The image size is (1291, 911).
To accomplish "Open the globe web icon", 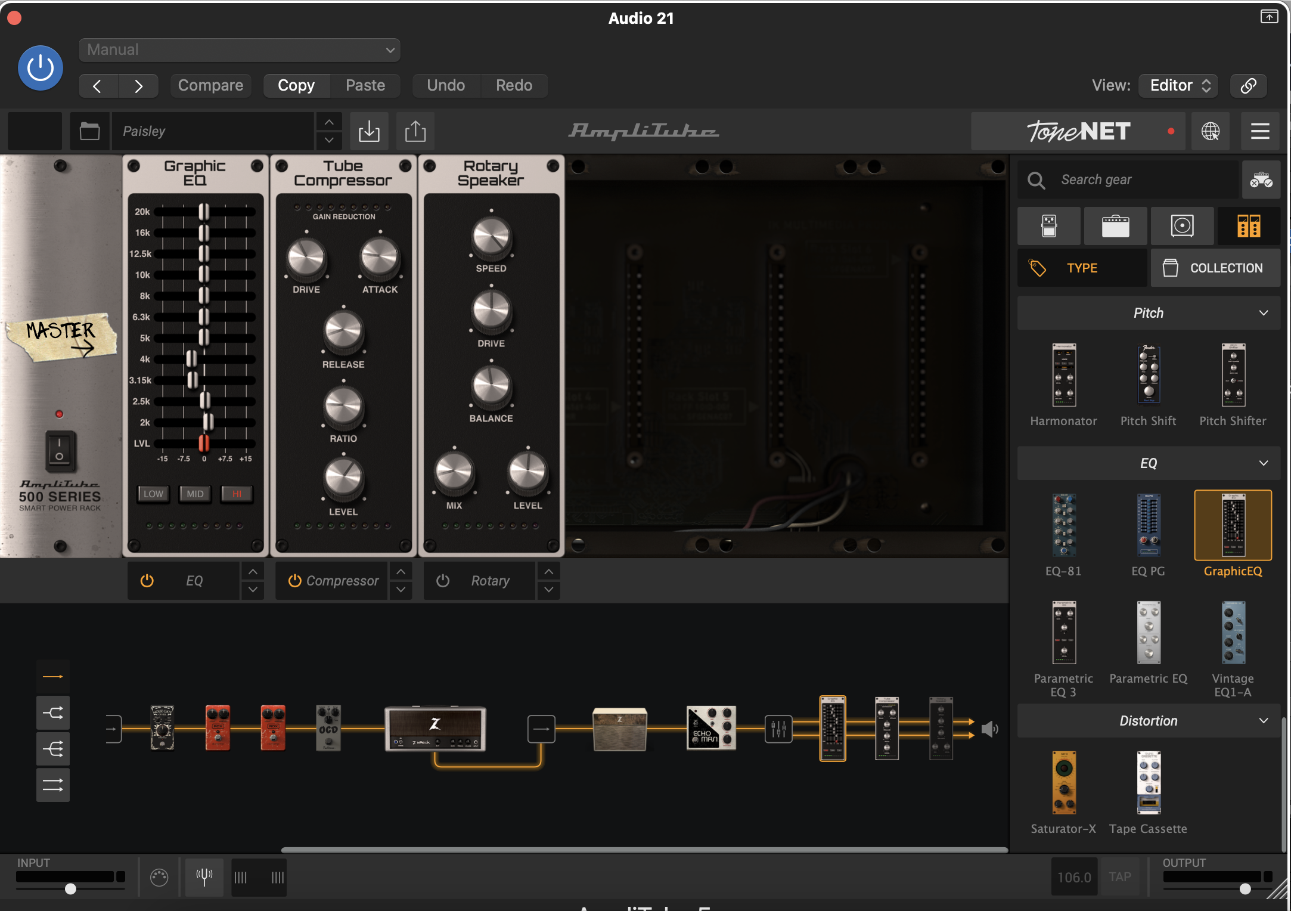I will coord(1210,131).
